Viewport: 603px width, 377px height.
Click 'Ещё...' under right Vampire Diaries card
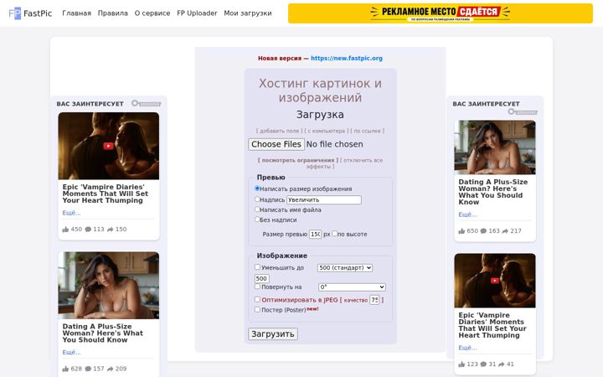(467, 348)
